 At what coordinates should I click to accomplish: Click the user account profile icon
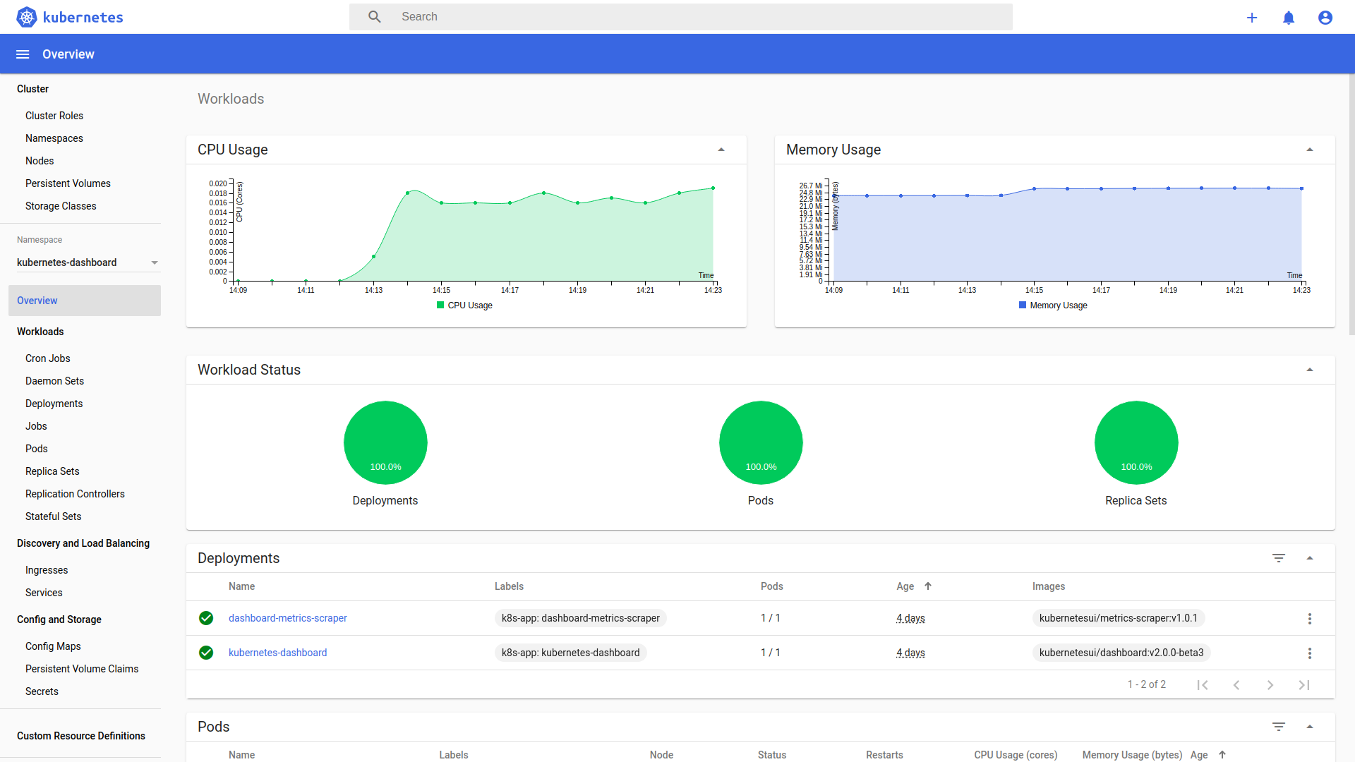(1325, 17)
